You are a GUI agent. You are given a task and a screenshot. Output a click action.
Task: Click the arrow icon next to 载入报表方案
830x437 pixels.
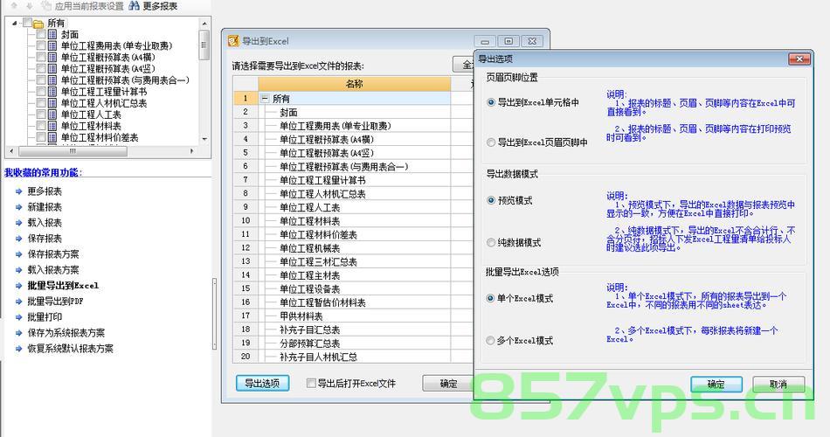[18, 269]
